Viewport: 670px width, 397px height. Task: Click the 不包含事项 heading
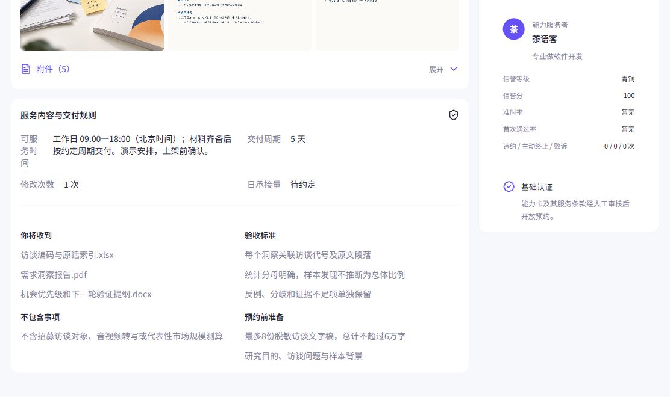click(x=40, y=317)
